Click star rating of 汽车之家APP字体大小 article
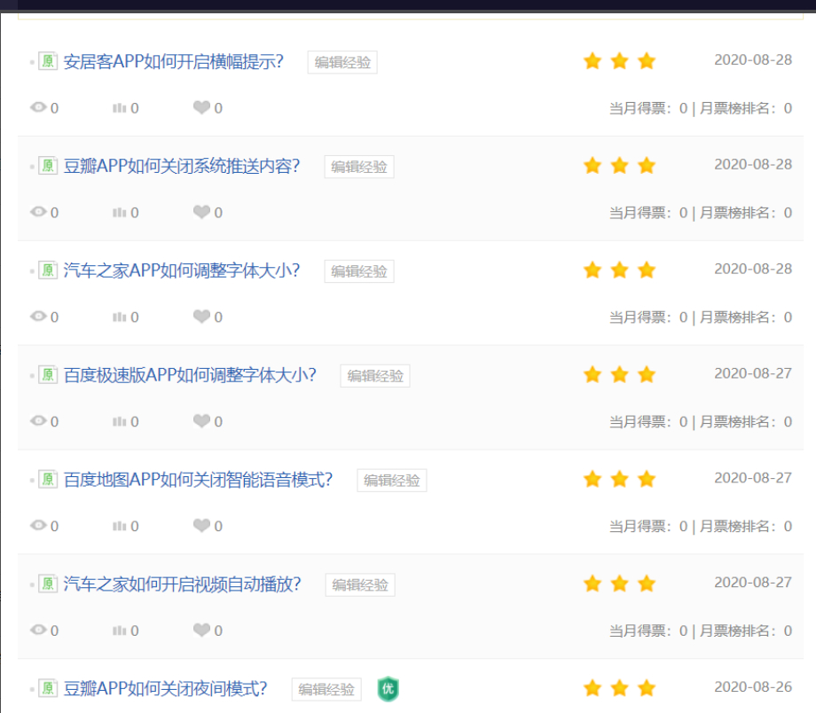 [619, 270]
